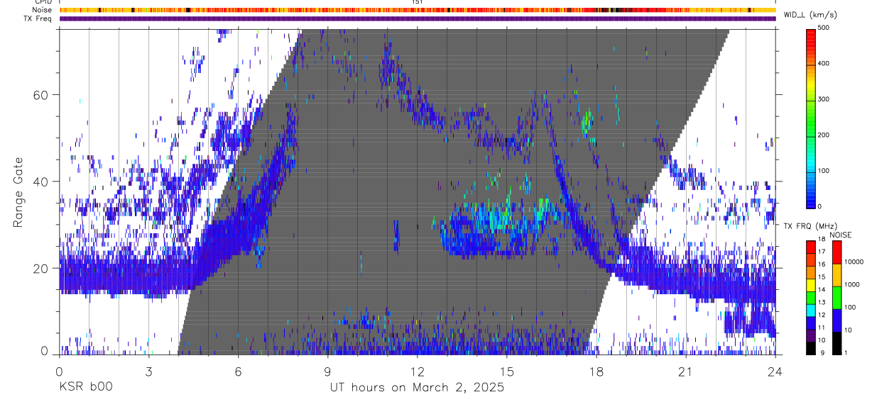Click the 'NOISE' legend title above colorbar

(841, 235)
